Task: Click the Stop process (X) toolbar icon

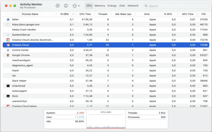Action: coord(58,6)
